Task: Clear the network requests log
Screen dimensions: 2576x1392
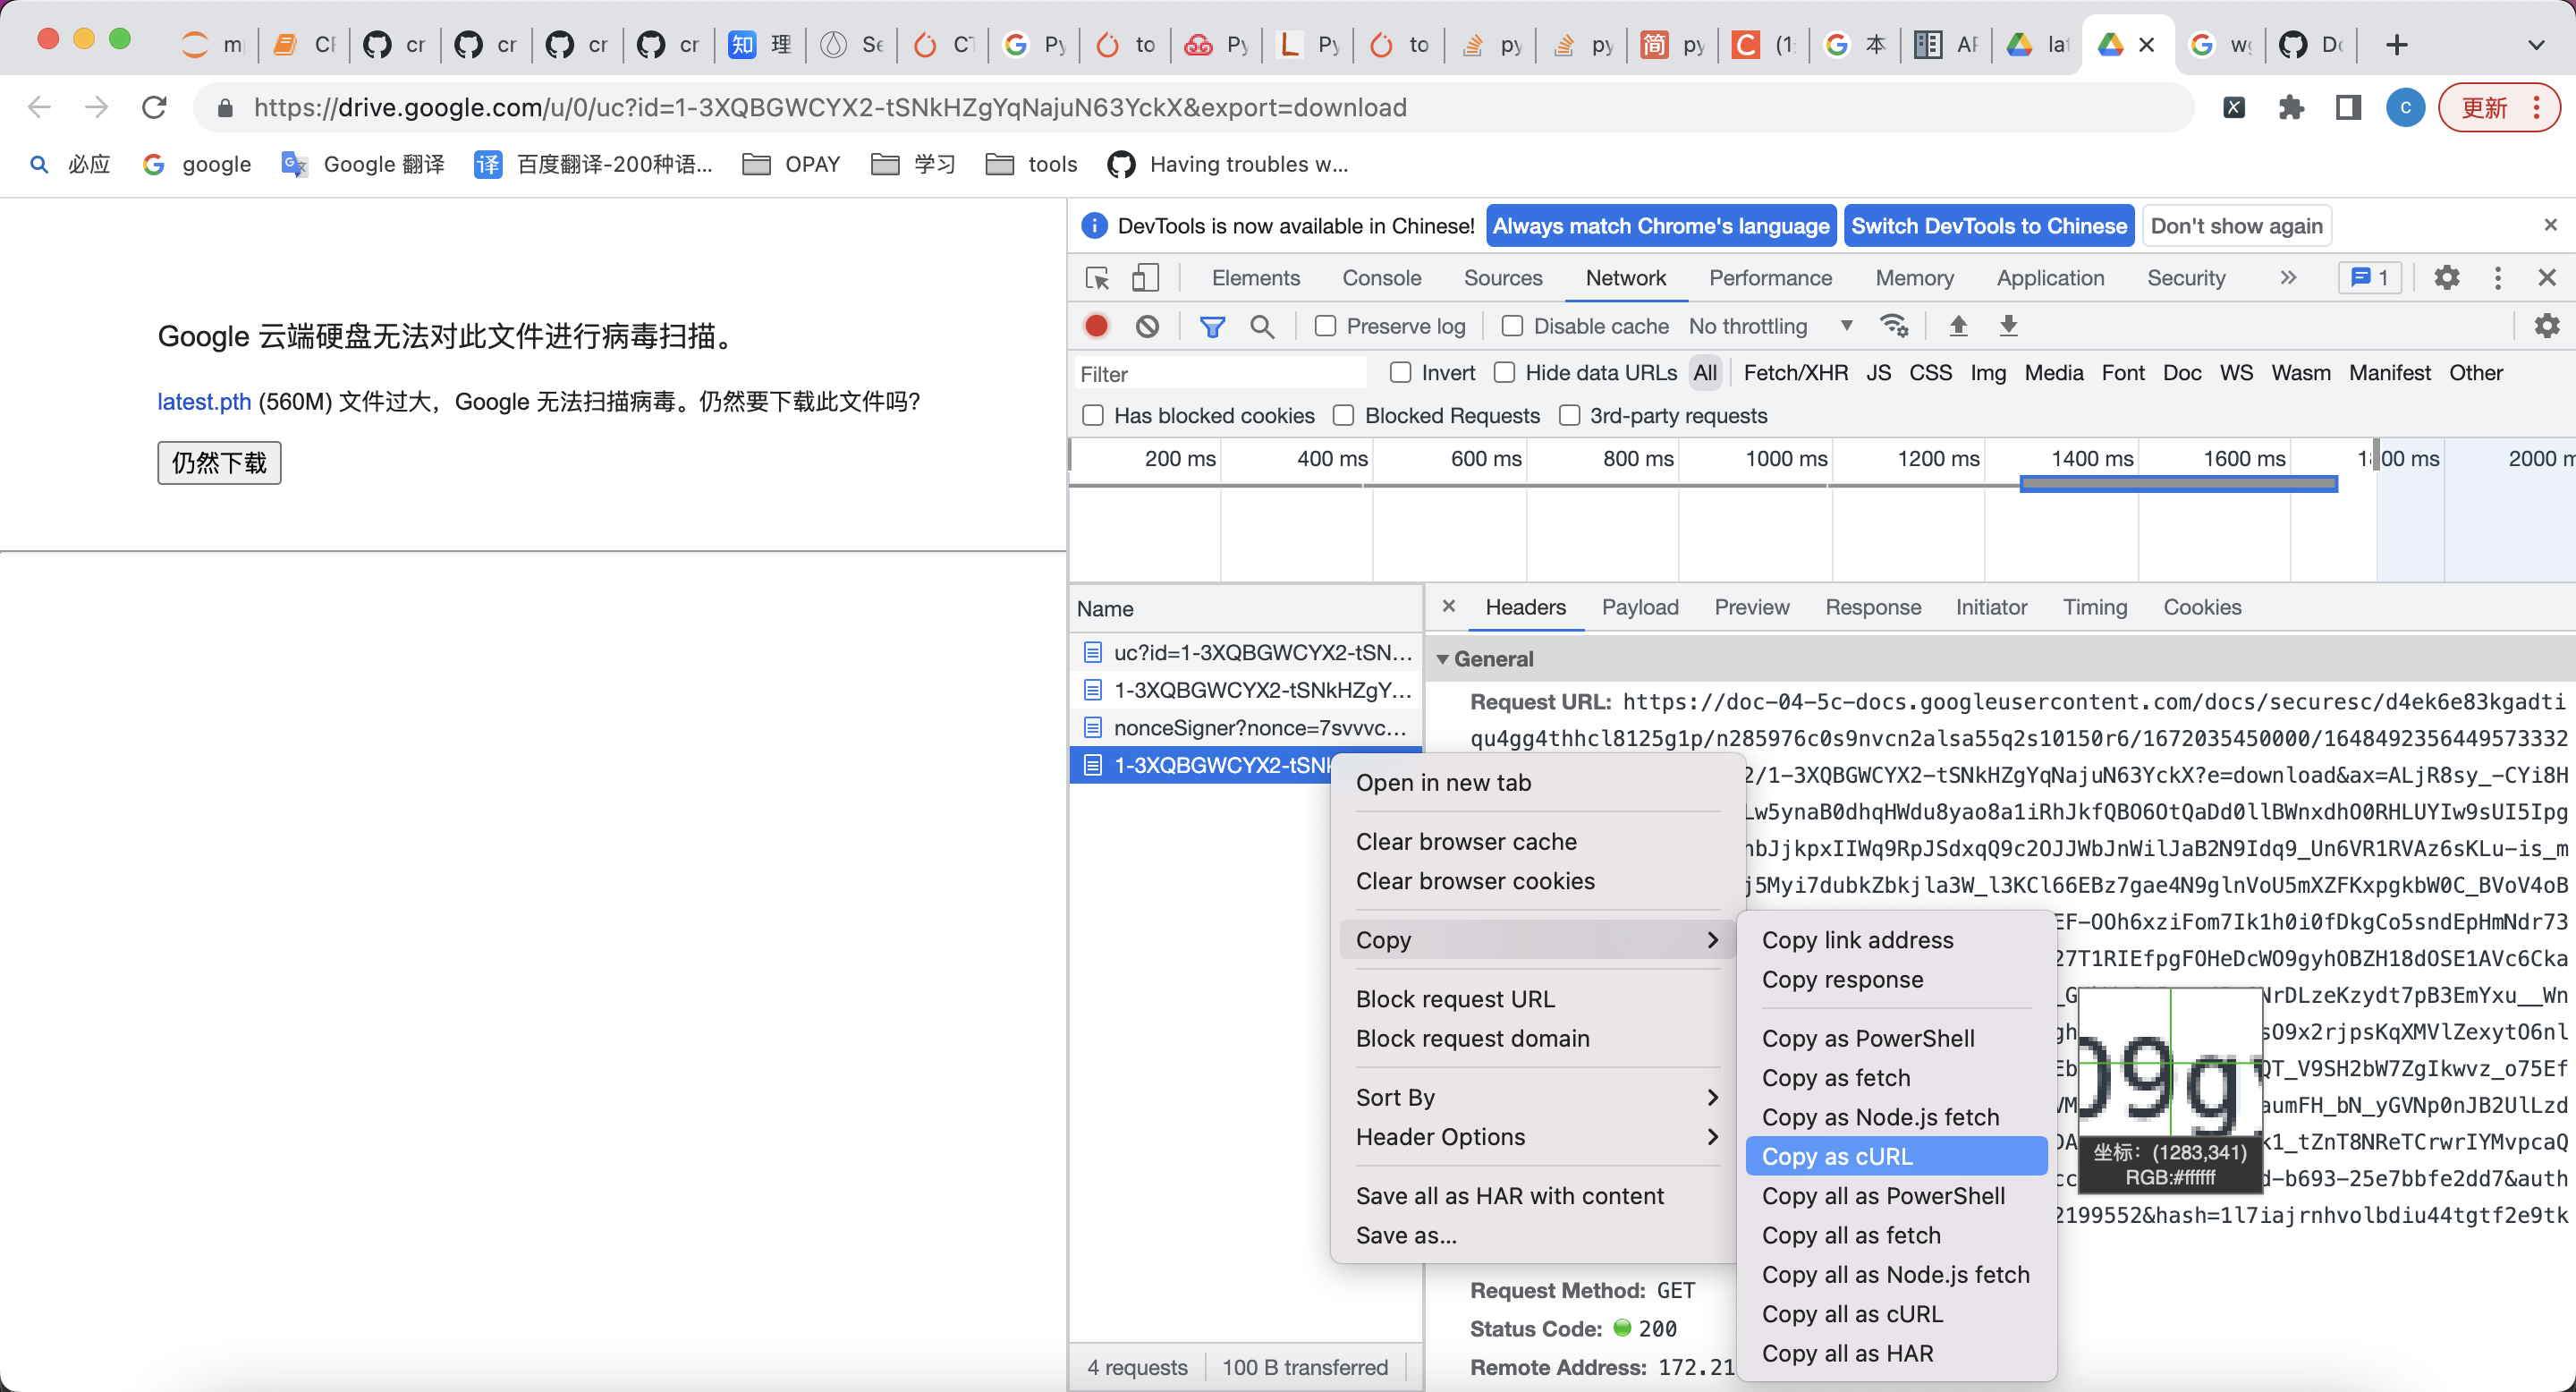Action: tap(1147, 326)
